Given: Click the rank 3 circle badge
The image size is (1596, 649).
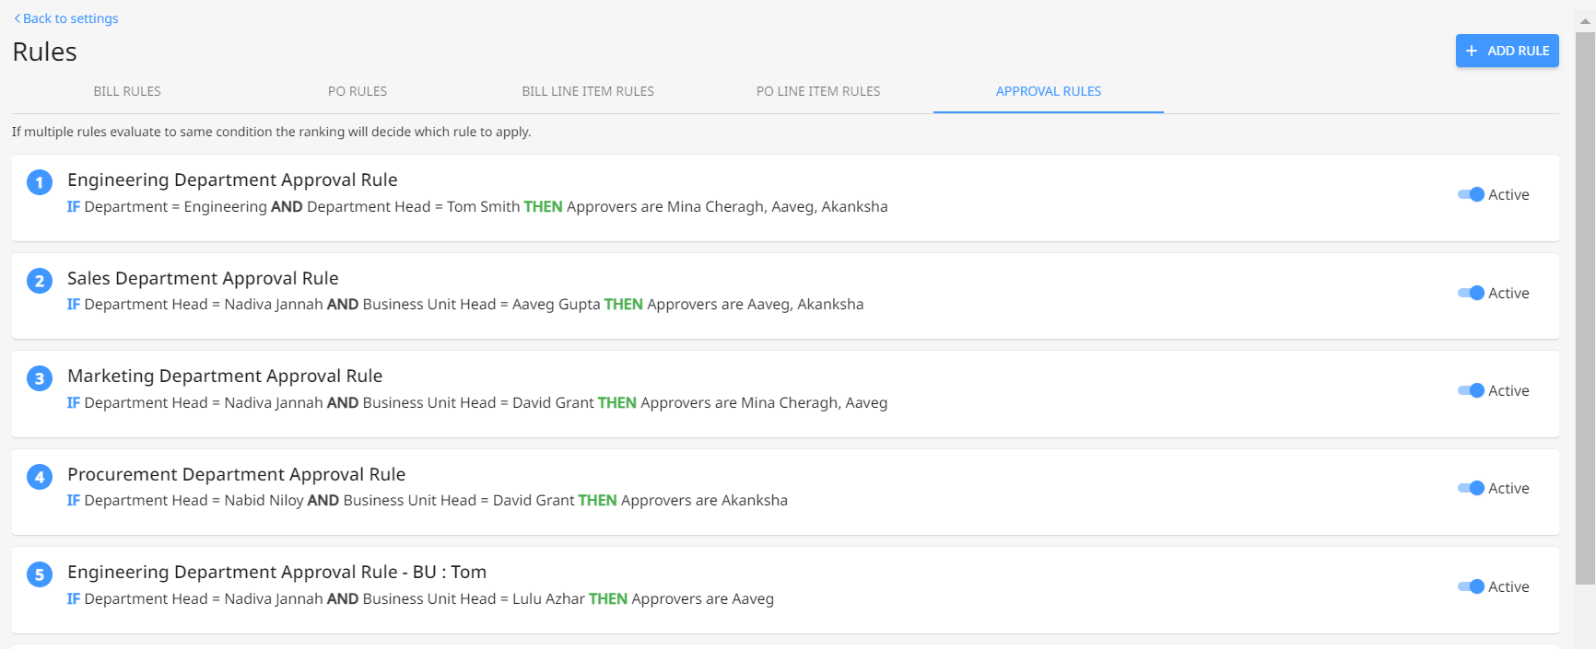Looking at the screenshot, I should (x=40, y=378).
